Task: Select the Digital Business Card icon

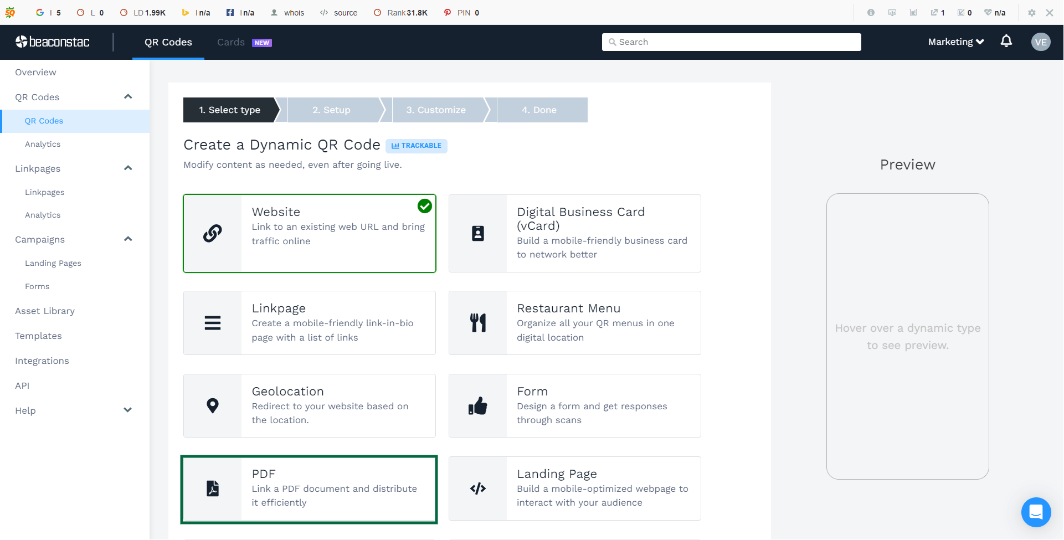Action: (x=477, y=233)
